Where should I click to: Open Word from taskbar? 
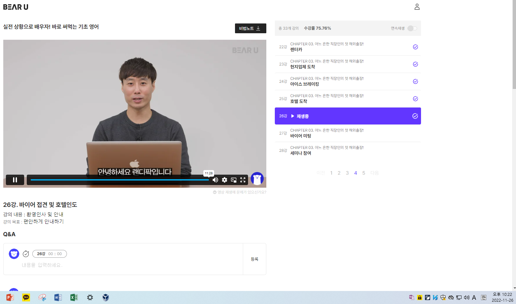coord(58,297)
